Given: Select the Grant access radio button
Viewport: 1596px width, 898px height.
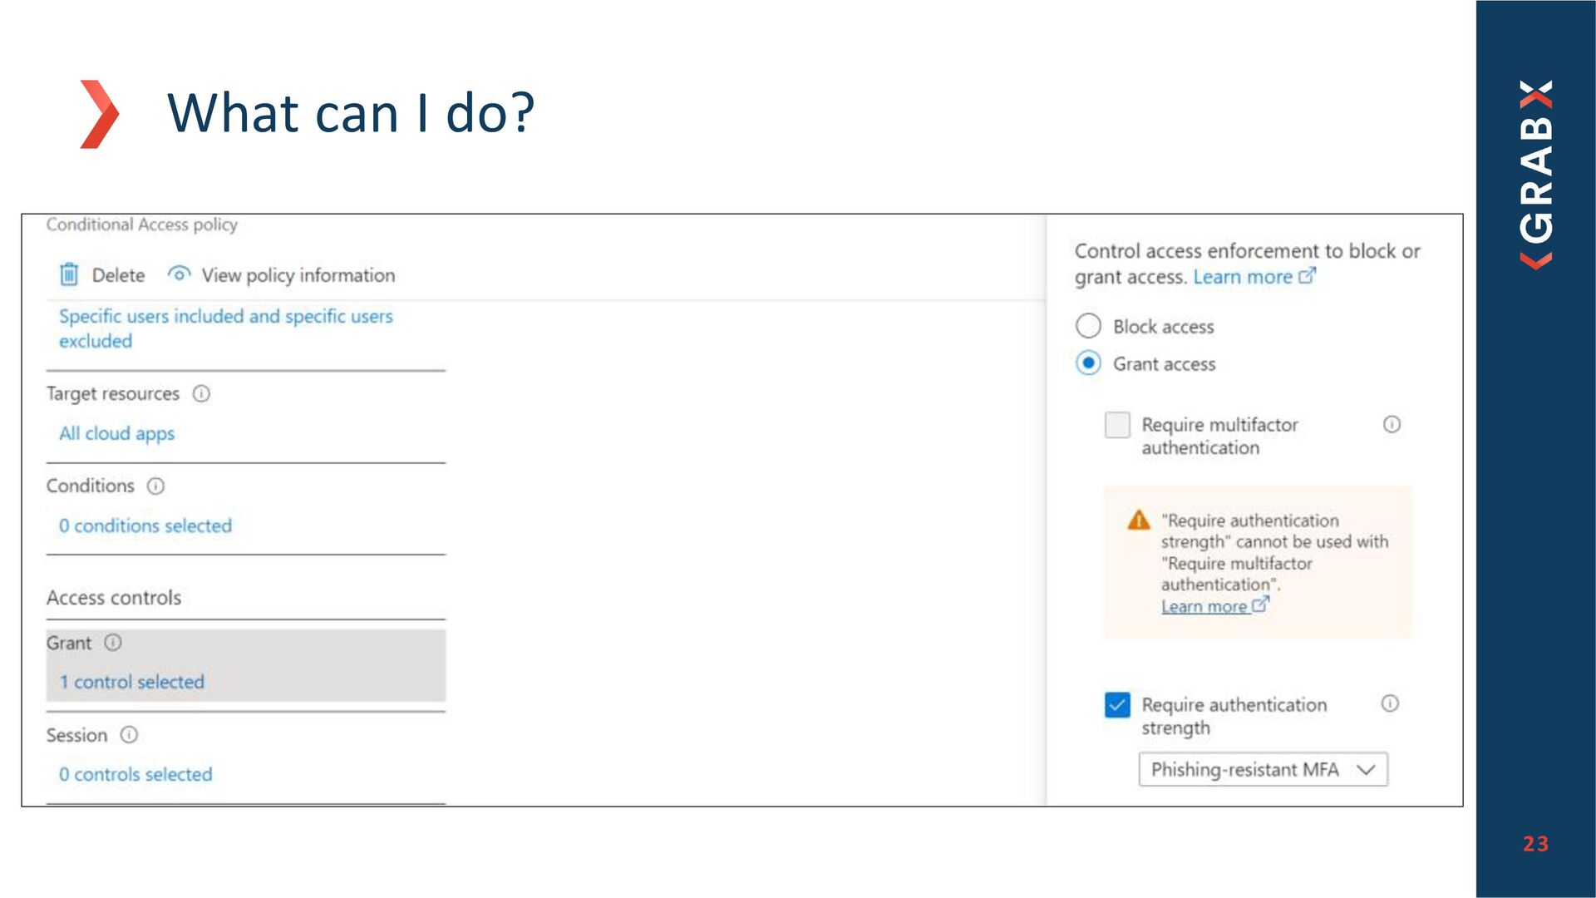Looking at the screenshot, I should [1088, 363].
